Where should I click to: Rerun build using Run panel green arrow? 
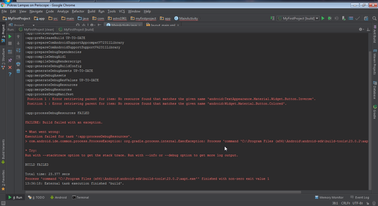(x=10, y=36)
